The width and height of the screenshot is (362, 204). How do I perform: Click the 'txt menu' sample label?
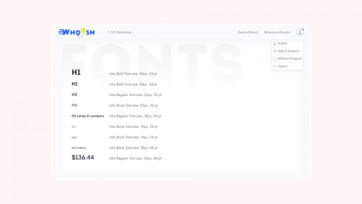click(x=79, y=148)
